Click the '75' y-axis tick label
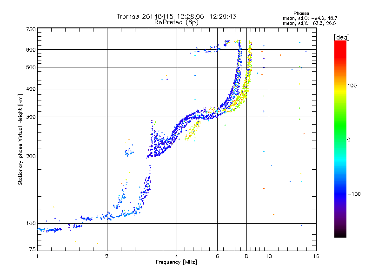 (33, 249)
